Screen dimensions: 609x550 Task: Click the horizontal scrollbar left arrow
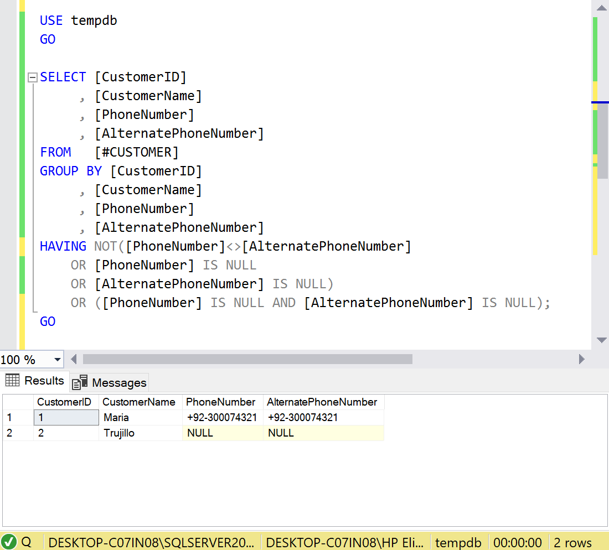[x=73, y=360]
